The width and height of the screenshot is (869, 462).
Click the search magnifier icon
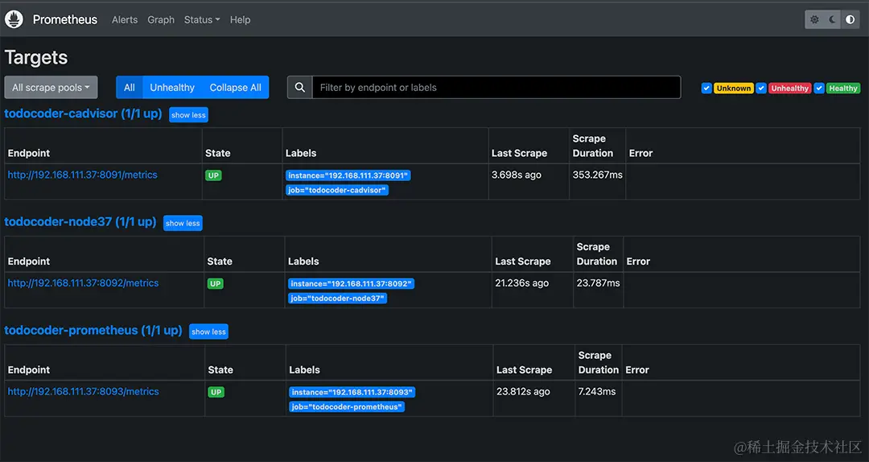coord(300,87)
